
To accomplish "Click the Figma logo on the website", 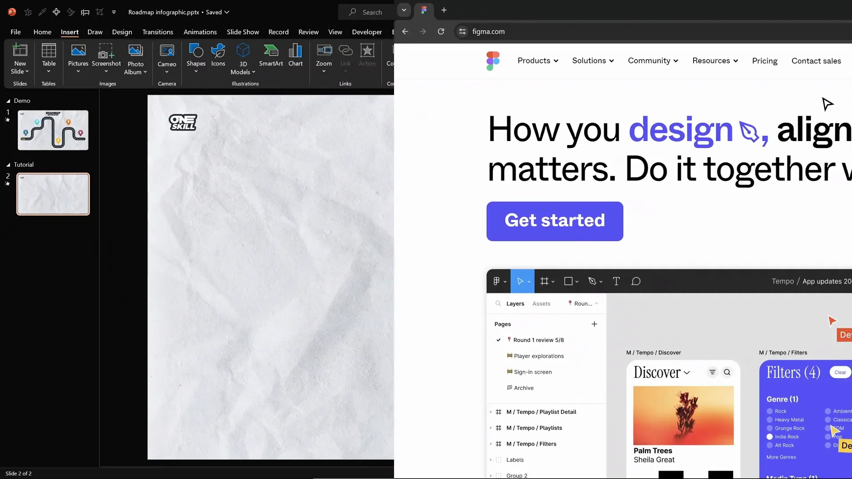I will (493, 61).
